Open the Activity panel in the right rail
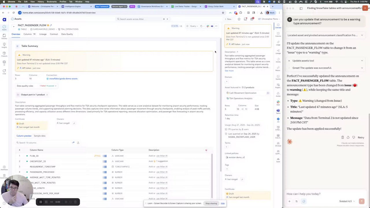 tap(278, 60)
